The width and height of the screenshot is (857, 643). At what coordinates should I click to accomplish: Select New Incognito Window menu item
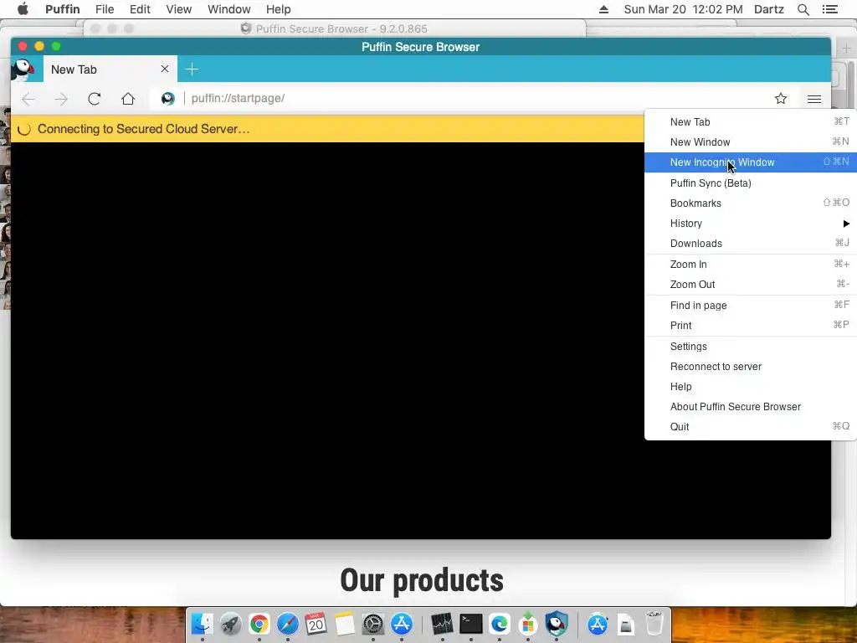point(751,162)
